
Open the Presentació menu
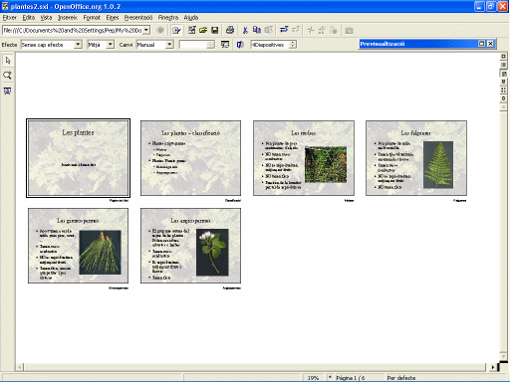(x=138, y=18)
